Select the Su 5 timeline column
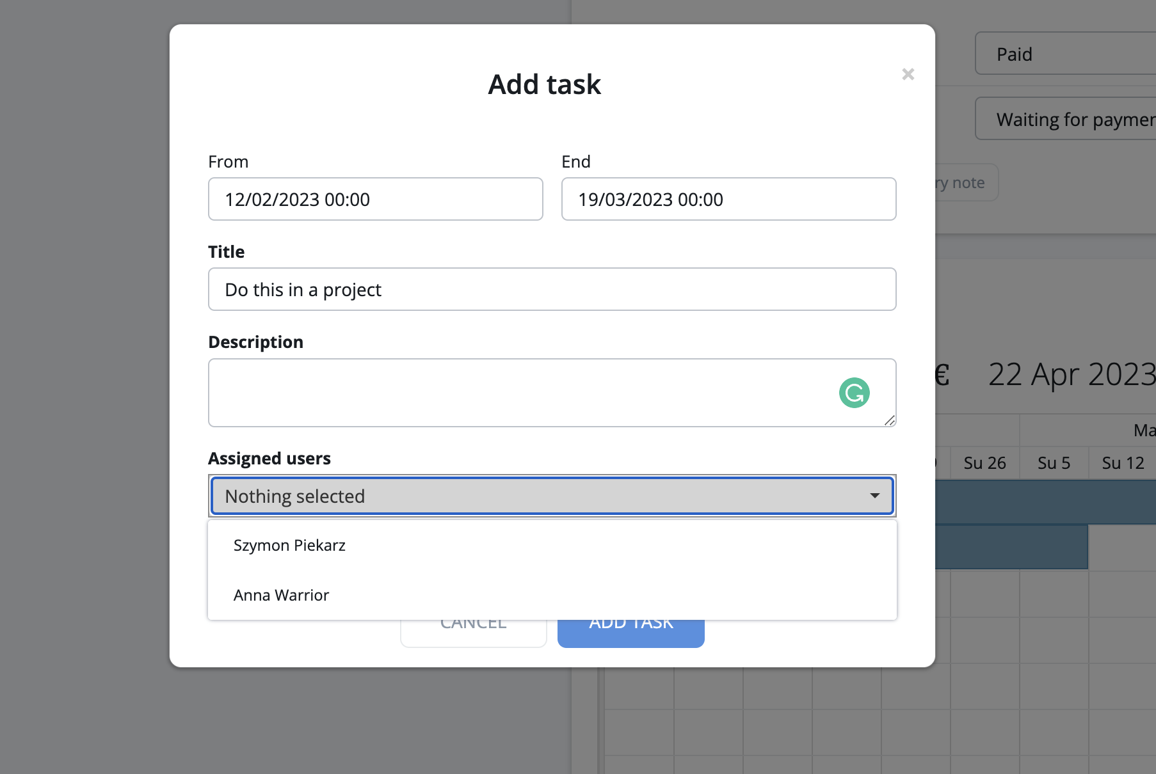 (x=1054, y=463)
